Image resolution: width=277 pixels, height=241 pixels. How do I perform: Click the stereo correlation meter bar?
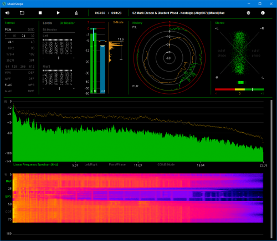[x=239, y=89]
